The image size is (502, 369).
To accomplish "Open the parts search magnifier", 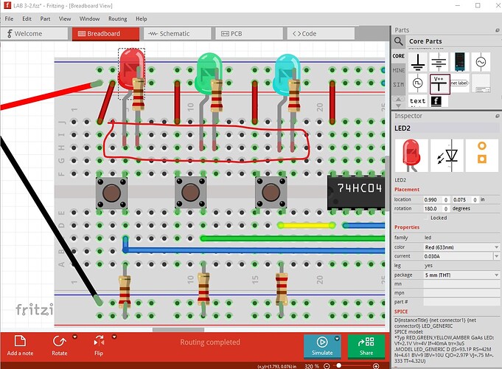I will (x=399, y=41).
